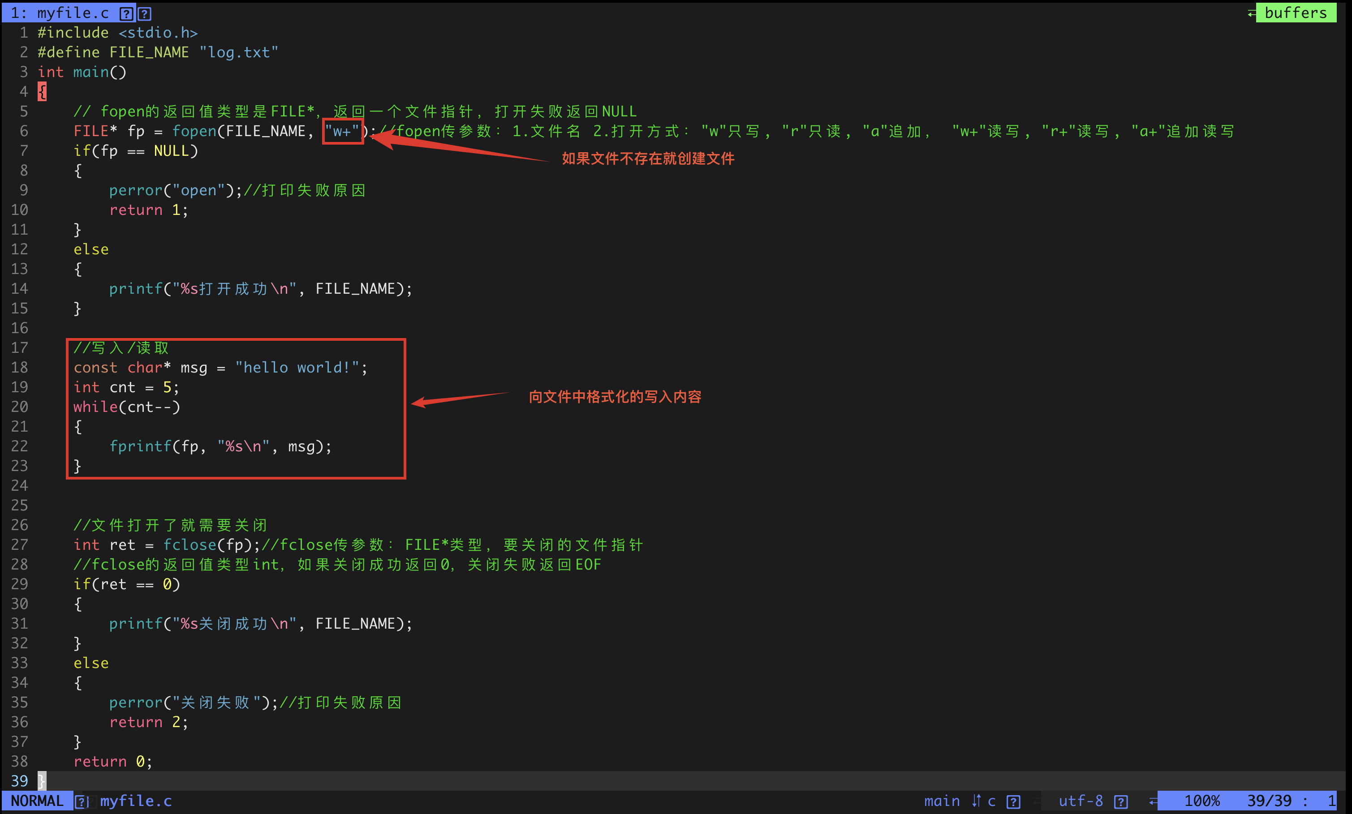Screen dimensions: 1352x814
Task: Click the 100% scroll position indicator
Action: (1201, 801)
